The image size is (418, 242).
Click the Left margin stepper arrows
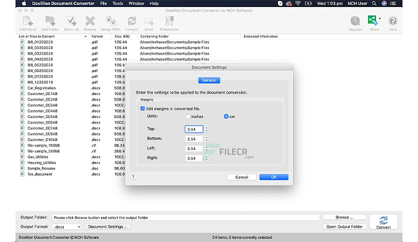(206, 148)
